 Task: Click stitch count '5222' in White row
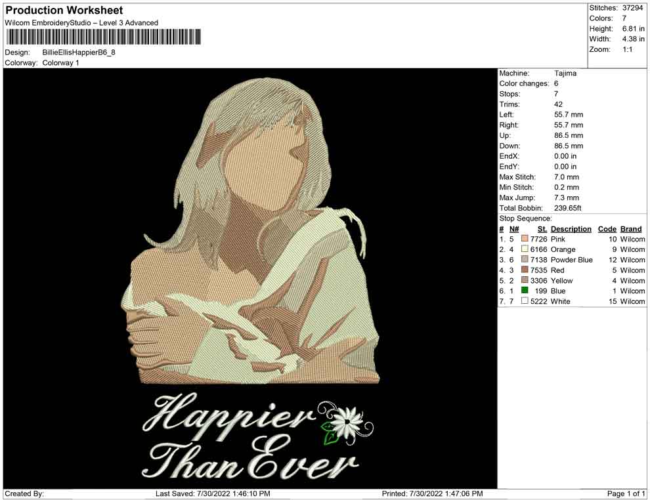coord(539,301)
